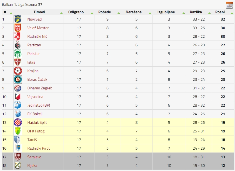This screenshot has height=171, width=235.
Task: Open the Jedinstvo (BP) team link
Action: 39,105
